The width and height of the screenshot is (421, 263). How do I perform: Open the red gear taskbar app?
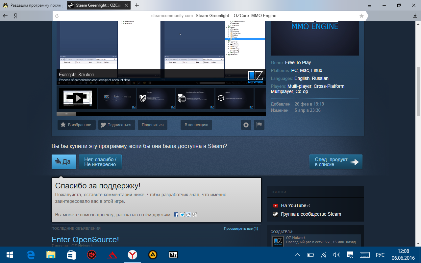click(x=92, y=255)
